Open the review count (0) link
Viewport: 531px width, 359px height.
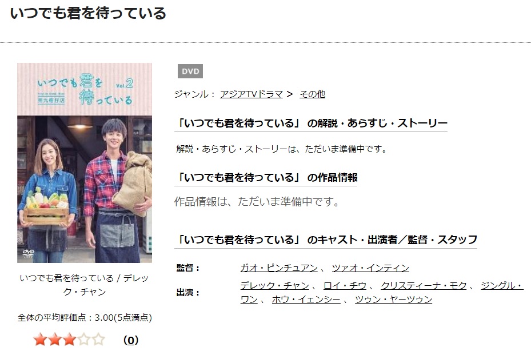tap(131, 340)
